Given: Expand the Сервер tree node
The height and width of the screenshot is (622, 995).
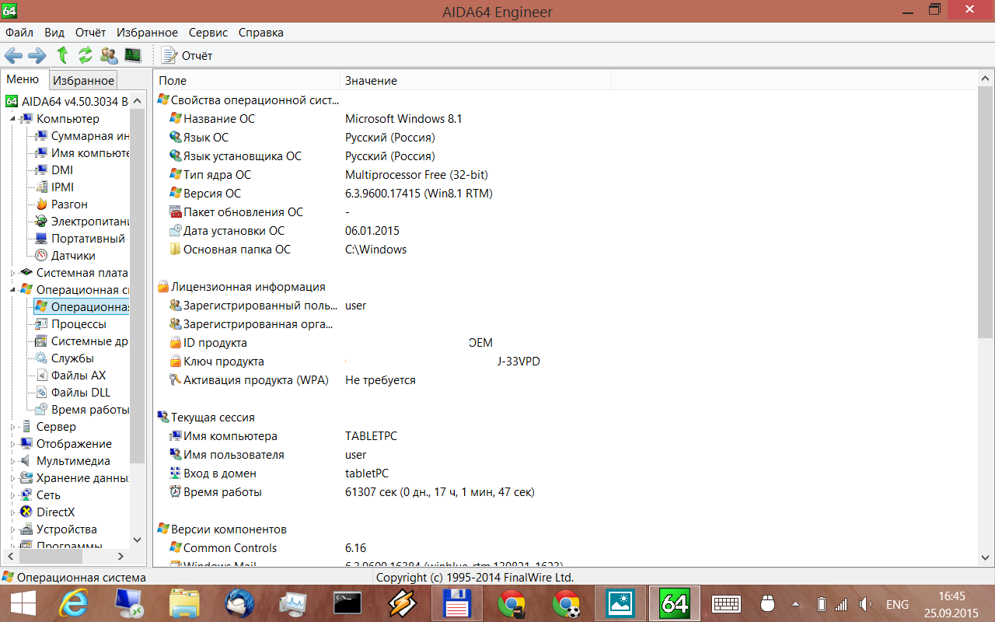Looking at the screenshot, I should tap(12, 427).
